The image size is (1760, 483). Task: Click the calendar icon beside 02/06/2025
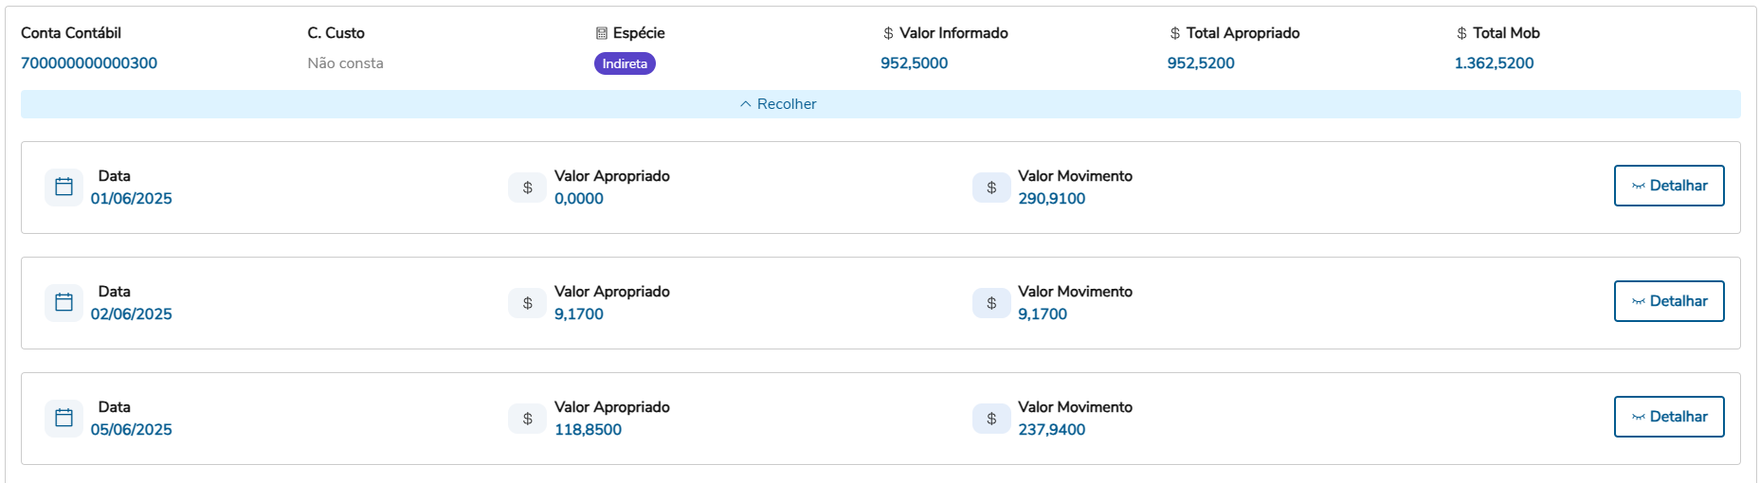[64, 302]
